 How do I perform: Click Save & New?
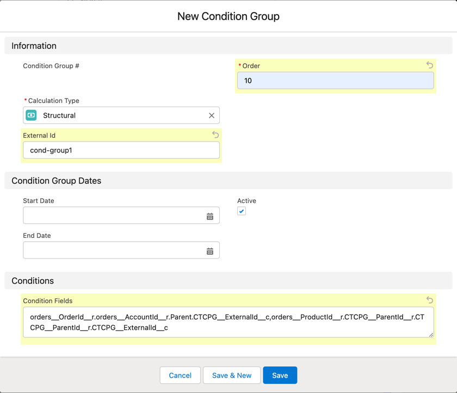(x=232, y=375)
